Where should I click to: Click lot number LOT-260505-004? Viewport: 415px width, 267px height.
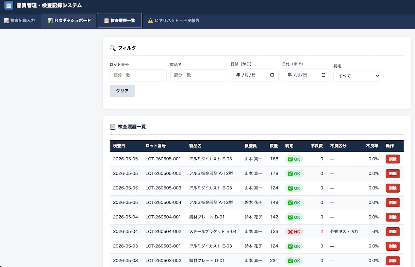point(163,202)
